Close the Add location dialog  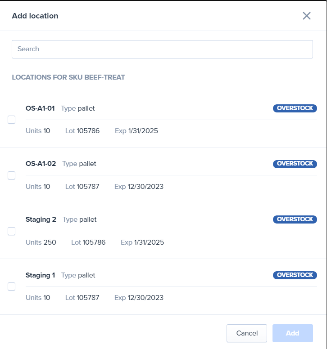click(x=307, y=16)
